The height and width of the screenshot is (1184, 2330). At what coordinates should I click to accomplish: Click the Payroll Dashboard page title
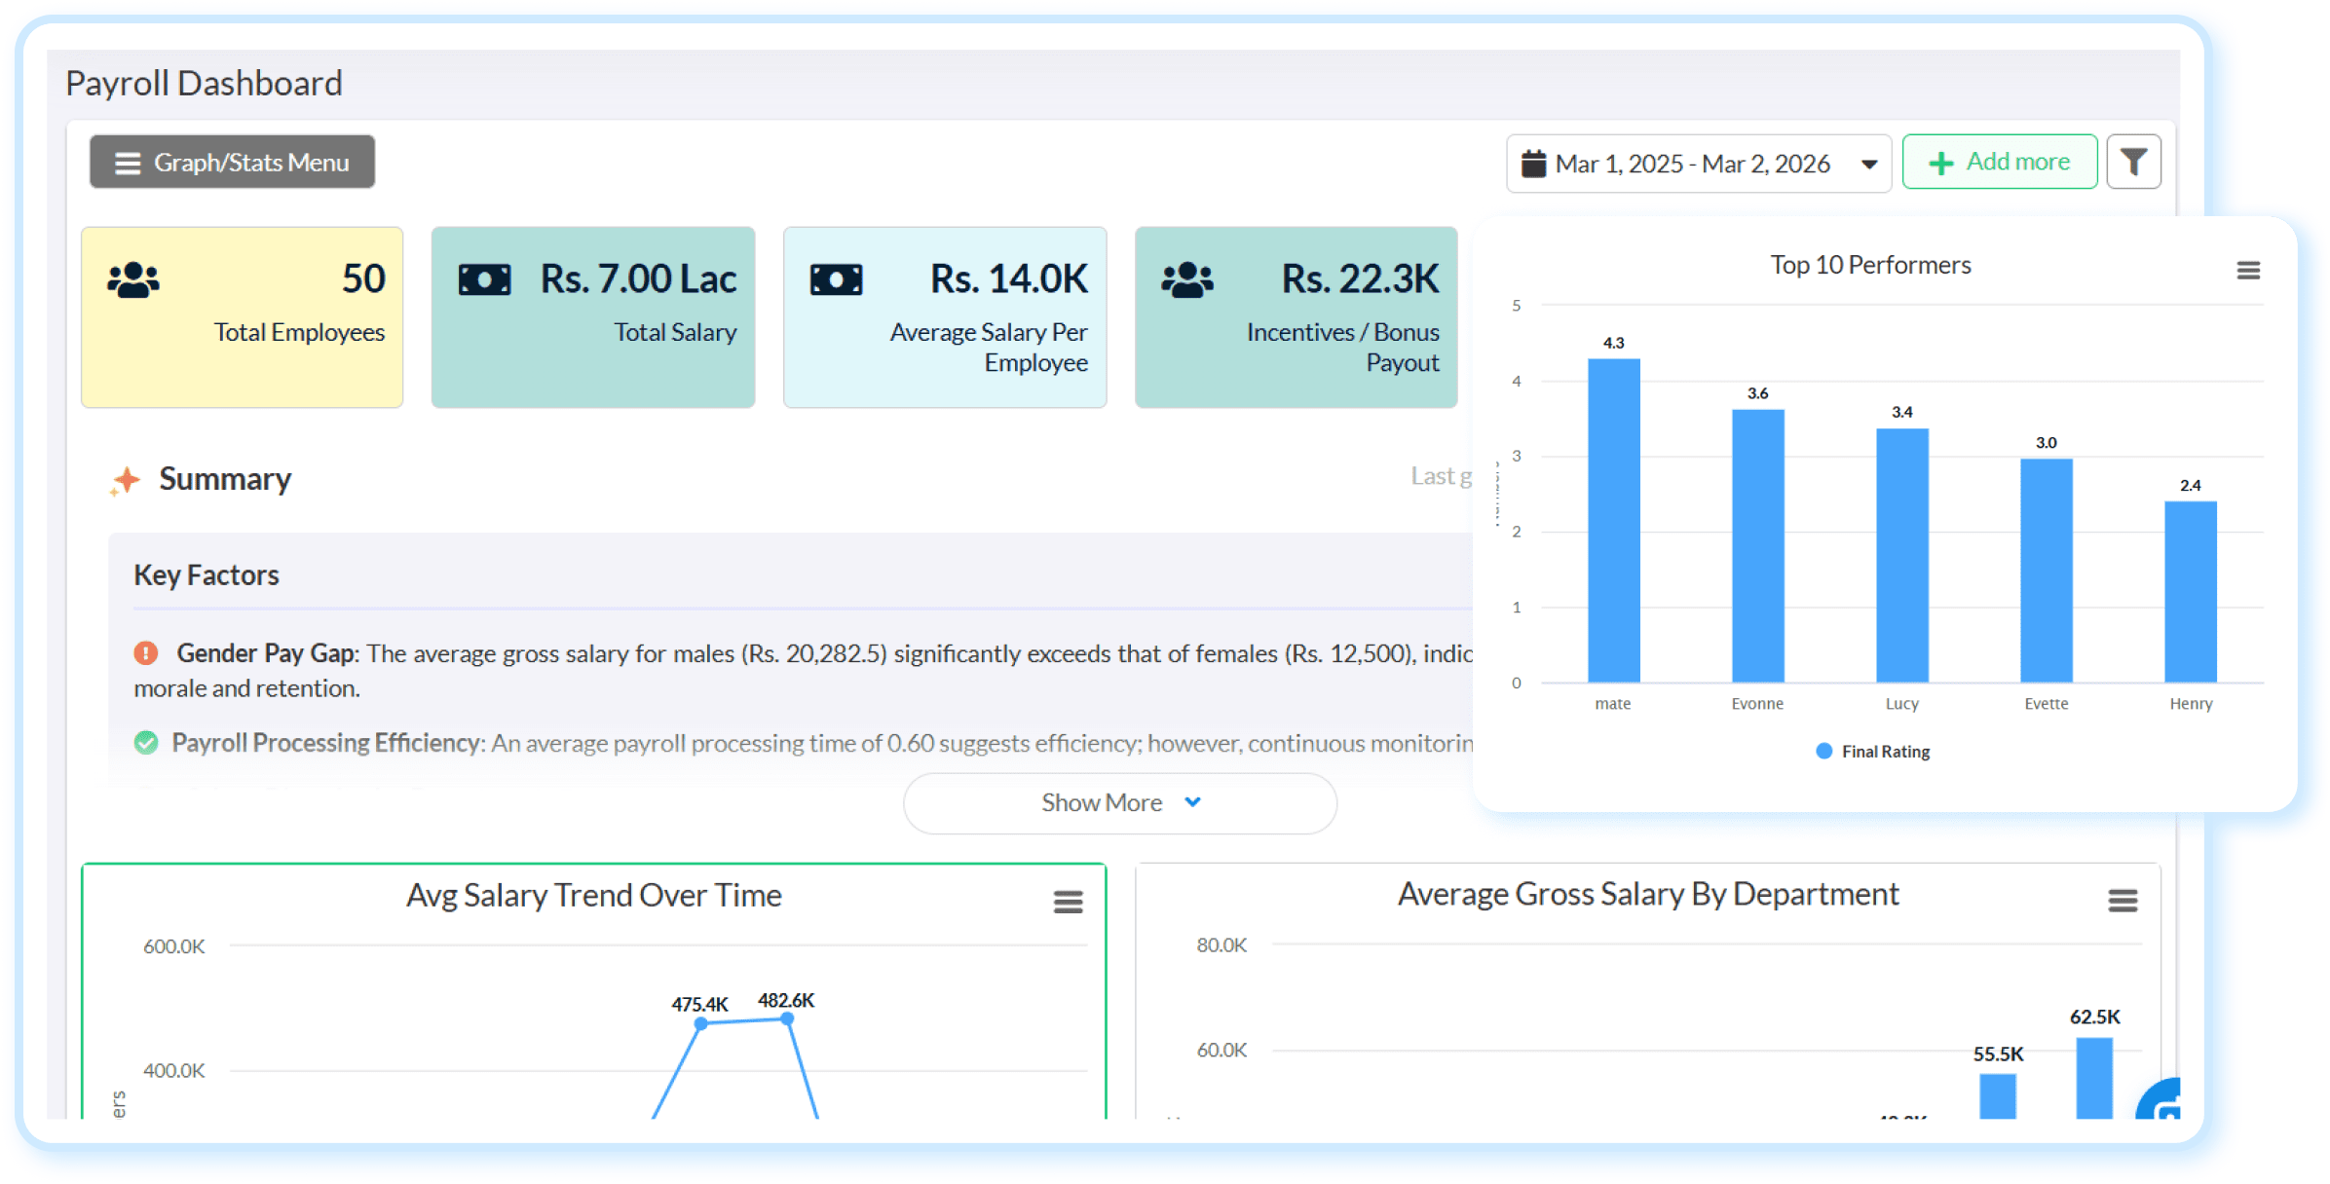[204, 83]
